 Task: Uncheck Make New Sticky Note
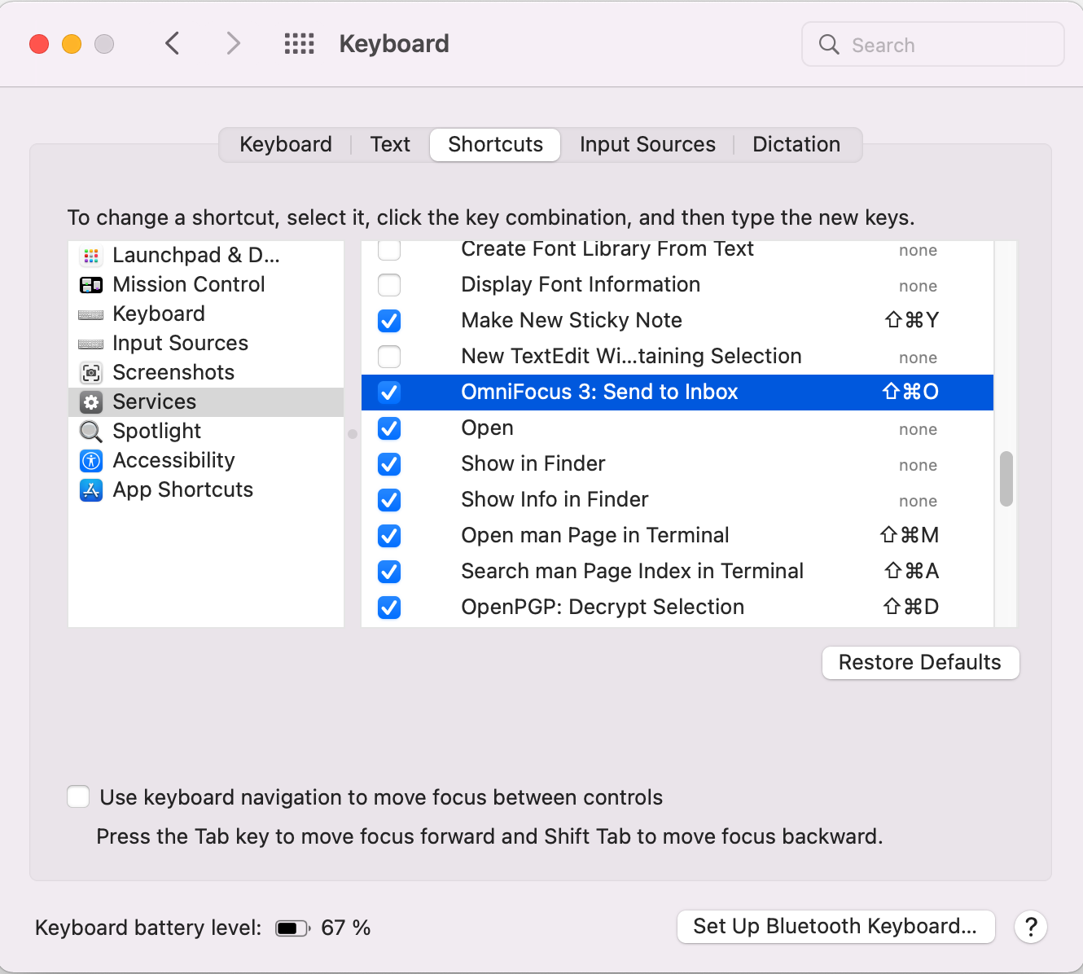[389, 321]
